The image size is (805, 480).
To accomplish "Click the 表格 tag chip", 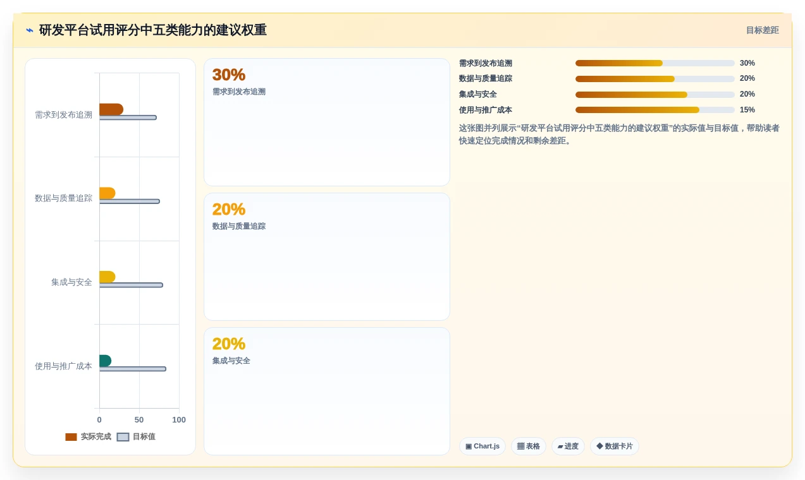I will (528, 446).
